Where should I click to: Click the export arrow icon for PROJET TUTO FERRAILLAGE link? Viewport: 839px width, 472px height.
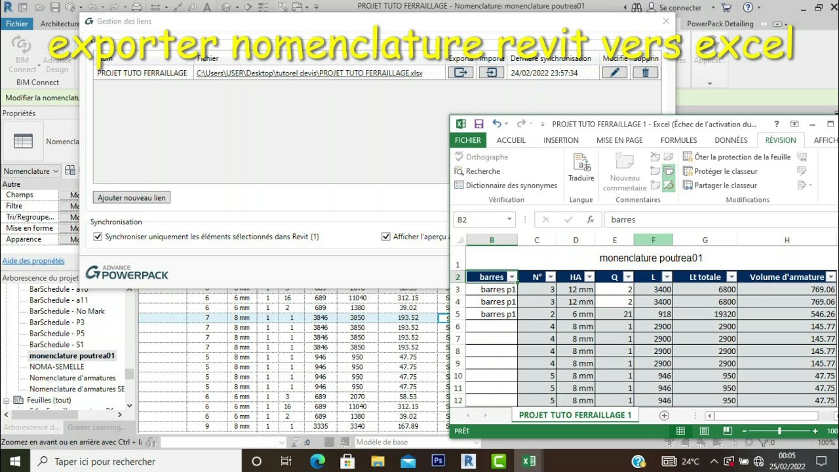[x=461, y=73]
